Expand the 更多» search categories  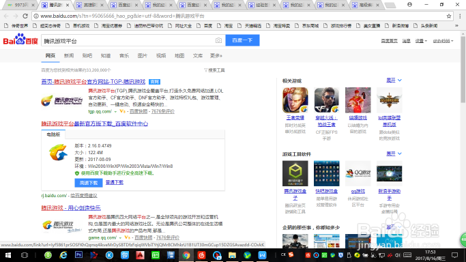(x=216, y=55)
